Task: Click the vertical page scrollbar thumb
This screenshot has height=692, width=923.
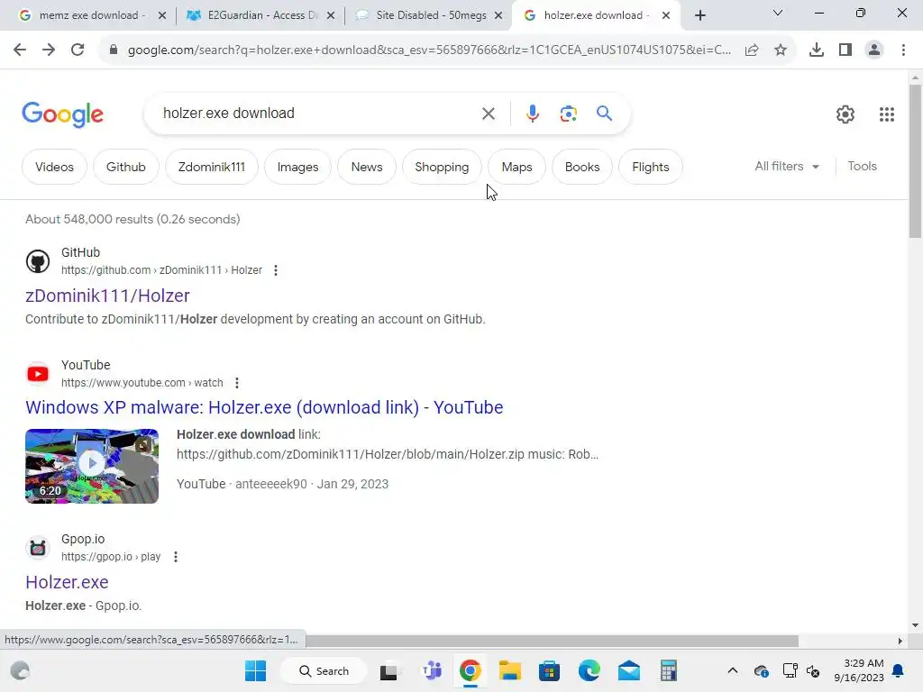Action: pyautogui.click(x=915, y=160)
